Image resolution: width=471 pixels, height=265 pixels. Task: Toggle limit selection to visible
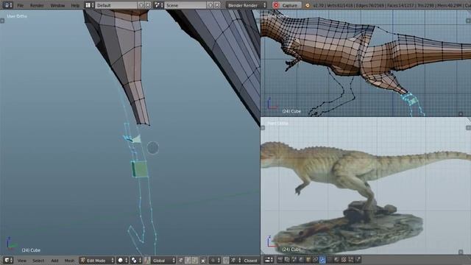[x=203, y=260]
